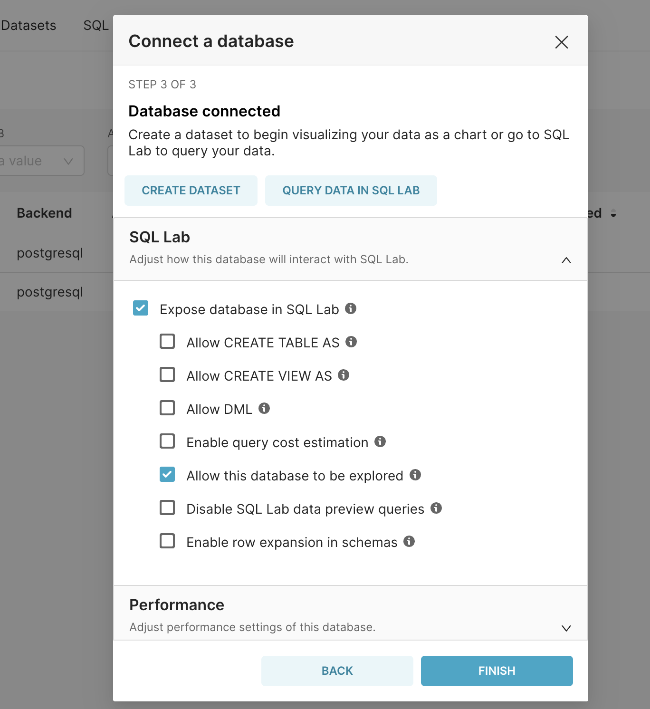Click the CREATE DATASET button

(x=191, y=190)
